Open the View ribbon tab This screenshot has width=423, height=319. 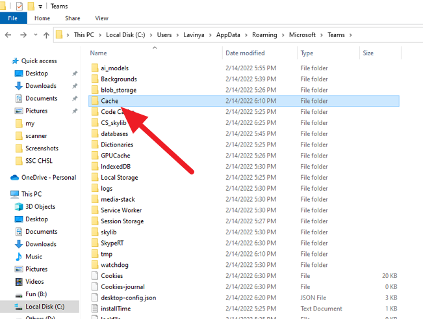(x=101, y=18)
